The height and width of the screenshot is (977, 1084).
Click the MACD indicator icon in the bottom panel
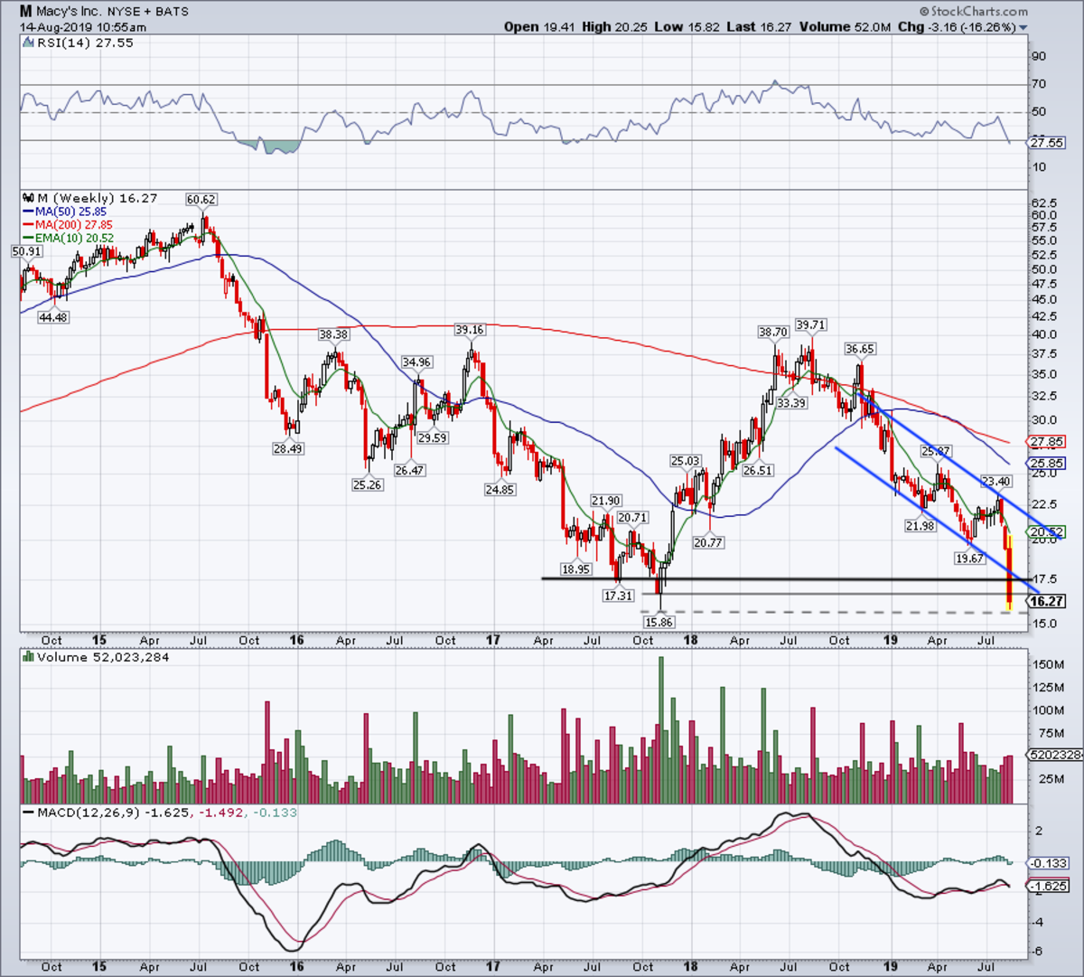[x=27, y=813]
